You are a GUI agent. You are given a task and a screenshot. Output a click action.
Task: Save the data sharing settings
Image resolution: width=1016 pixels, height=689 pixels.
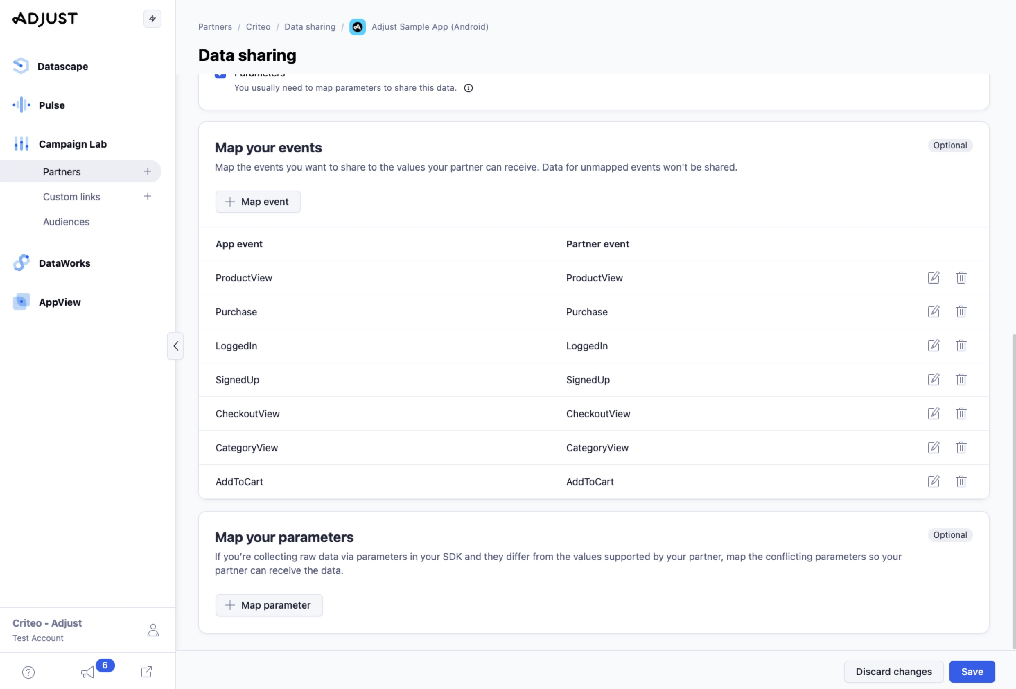[972, 672]
